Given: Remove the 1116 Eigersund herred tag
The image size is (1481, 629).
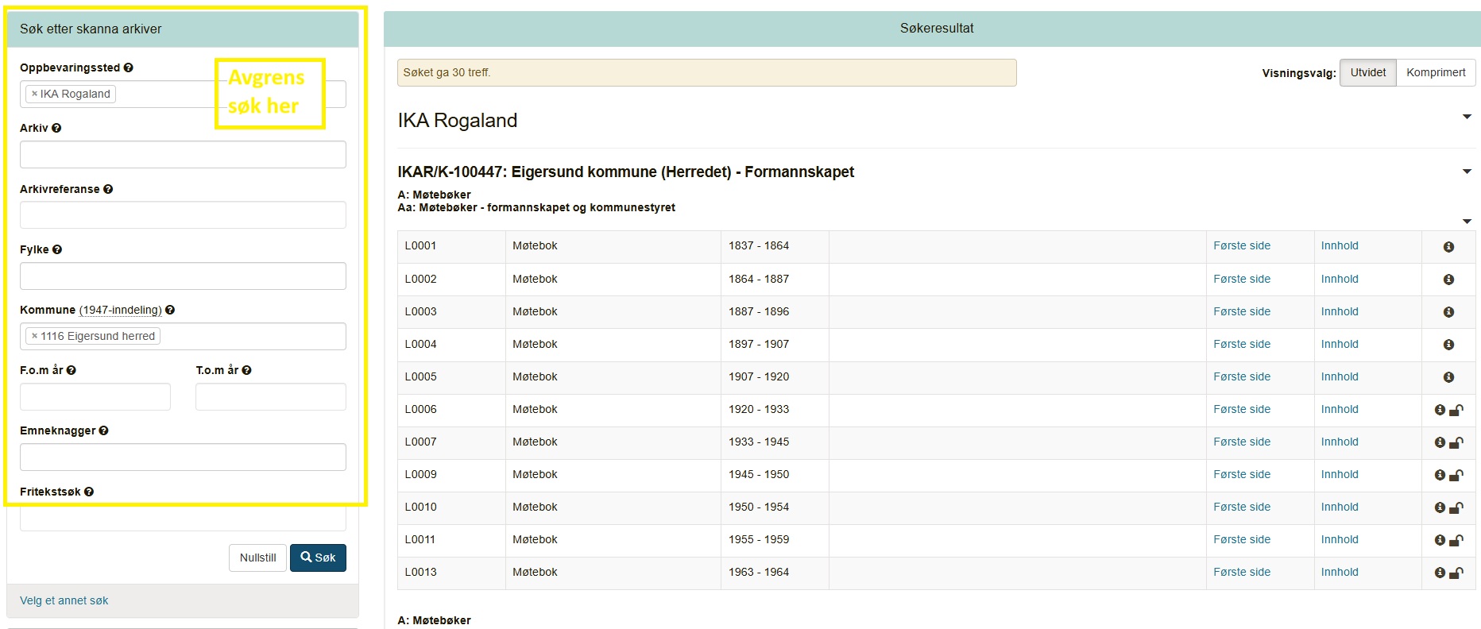Looking at the screenshot, I should click(34, 336).
